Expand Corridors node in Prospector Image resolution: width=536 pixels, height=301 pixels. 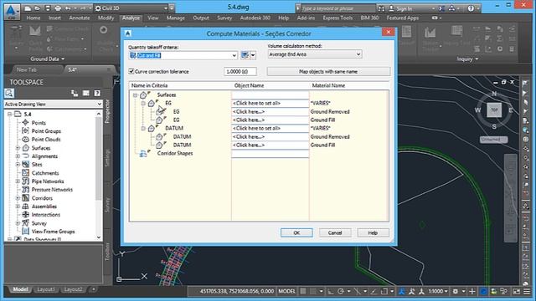(x=18, y=198)
